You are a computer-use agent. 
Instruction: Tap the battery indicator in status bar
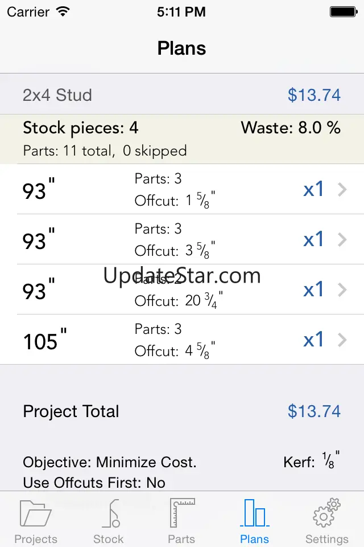point(343,11)
